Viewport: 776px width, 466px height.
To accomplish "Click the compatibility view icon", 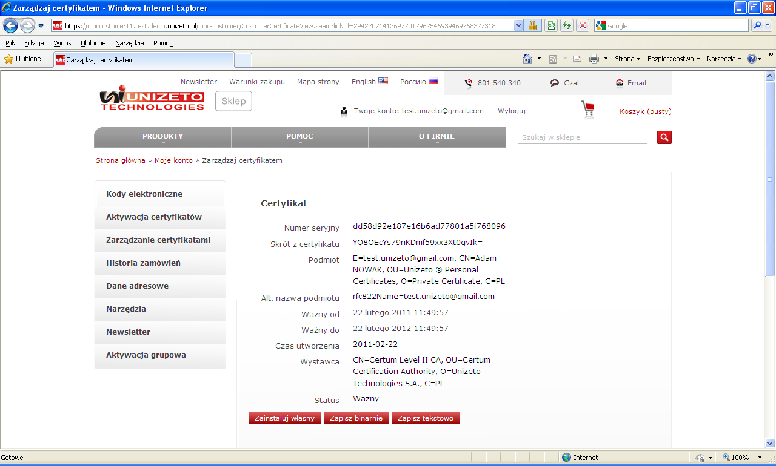I will [551, 26].
